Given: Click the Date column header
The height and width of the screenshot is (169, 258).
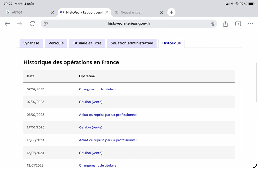Looking at the screenshot, I should coord(31,76).
